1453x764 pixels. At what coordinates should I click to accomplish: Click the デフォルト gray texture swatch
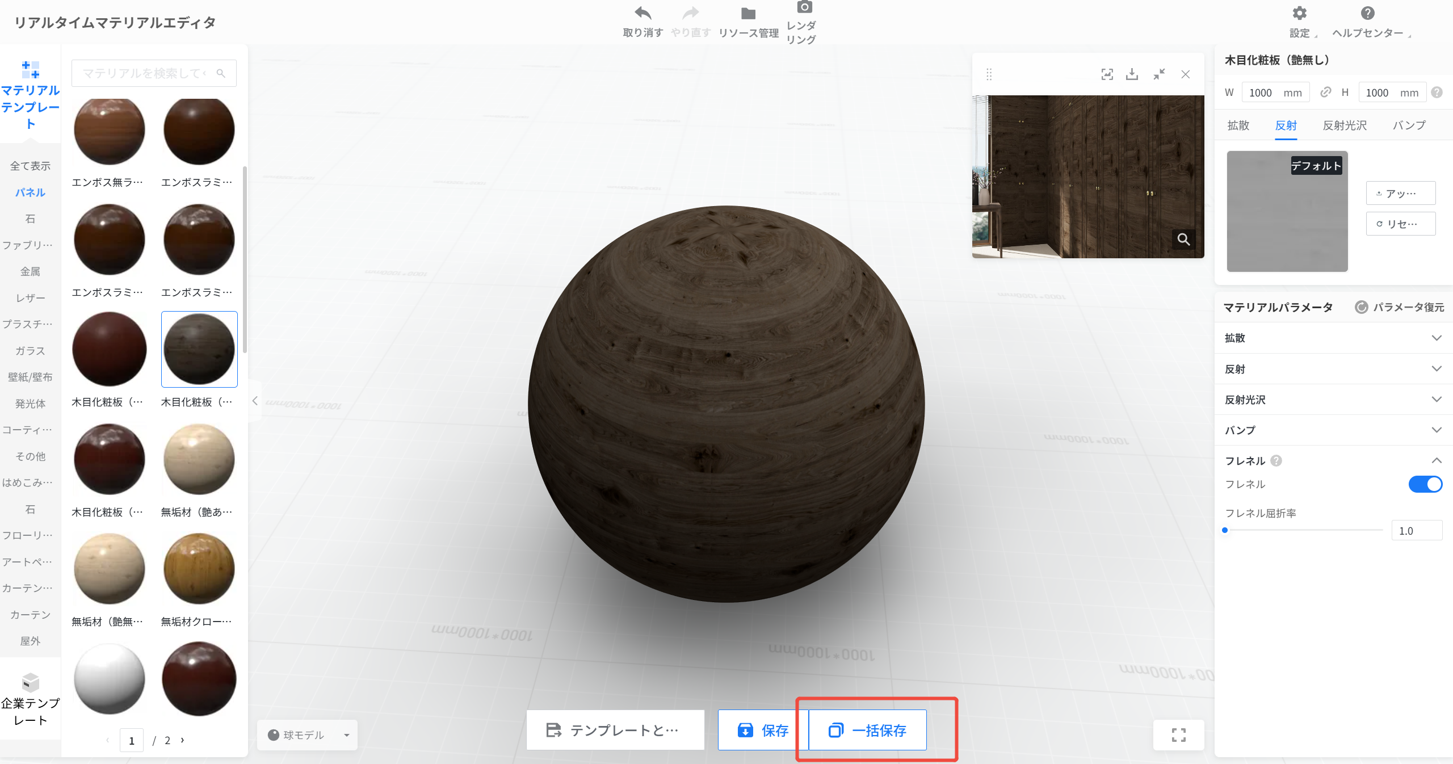(x=1287, y=211)
